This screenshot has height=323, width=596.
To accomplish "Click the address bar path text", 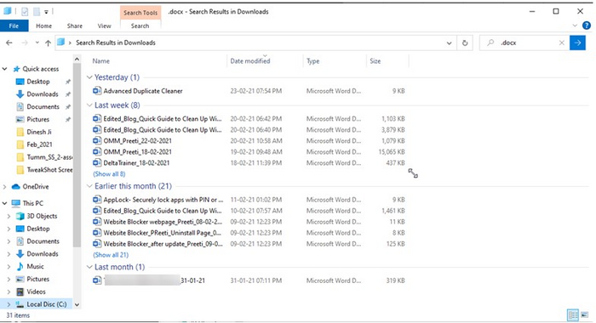I will click(116, 42).
